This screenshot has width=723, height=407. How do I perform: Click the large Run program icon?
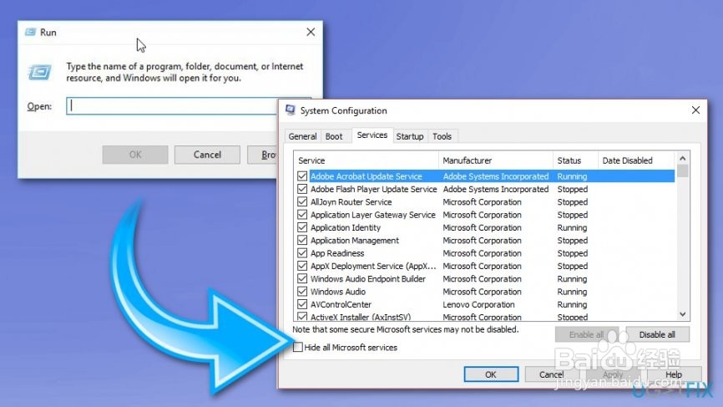point(39,73)
